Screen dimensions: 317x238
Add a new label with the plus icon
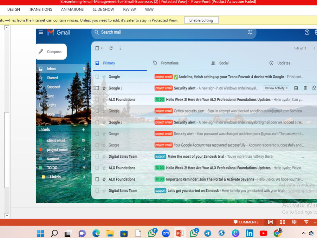(83, 129)
